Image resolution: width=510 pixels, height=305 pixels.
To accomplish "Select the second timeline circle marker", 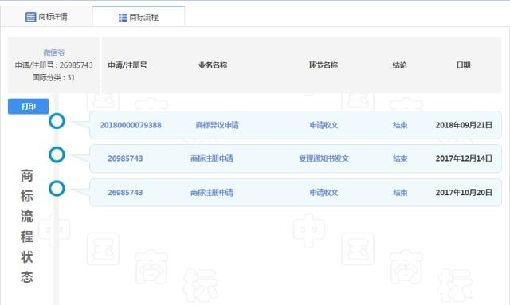I will coord(57,154).
